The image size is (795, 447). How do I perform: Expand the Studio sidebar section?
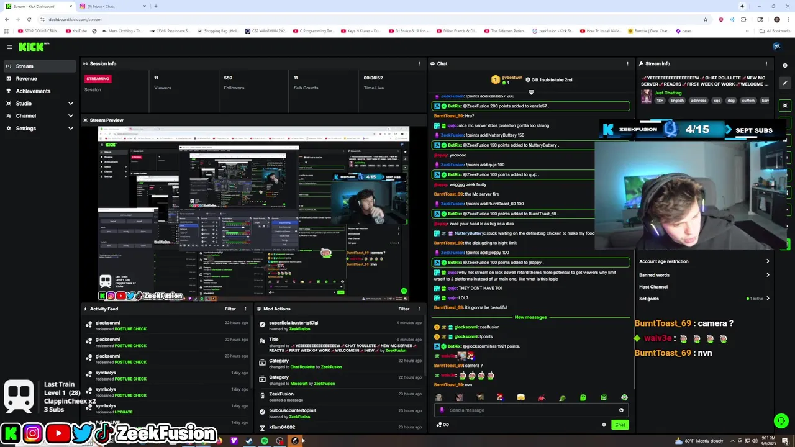pyautogui.click(x=40, y=103)
